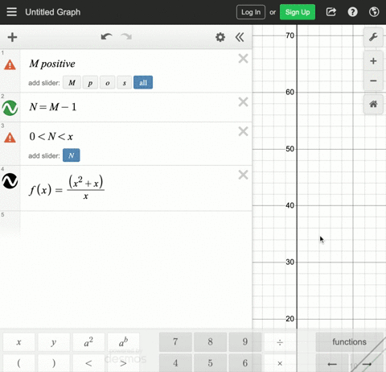
Task: Click the green Sign Up button
Action: pos(298,12)
